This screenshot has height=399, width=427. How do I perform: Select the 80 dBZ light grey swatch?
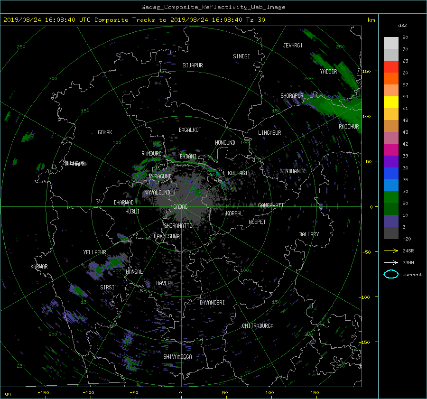click(391, 43)
